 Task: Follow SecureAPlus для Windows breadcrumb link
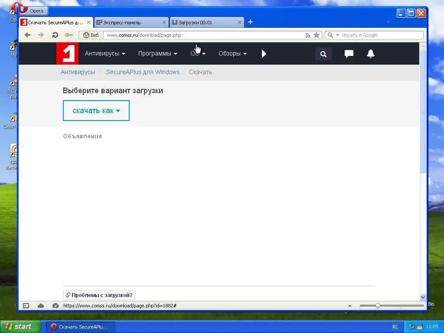pos(143,72)
